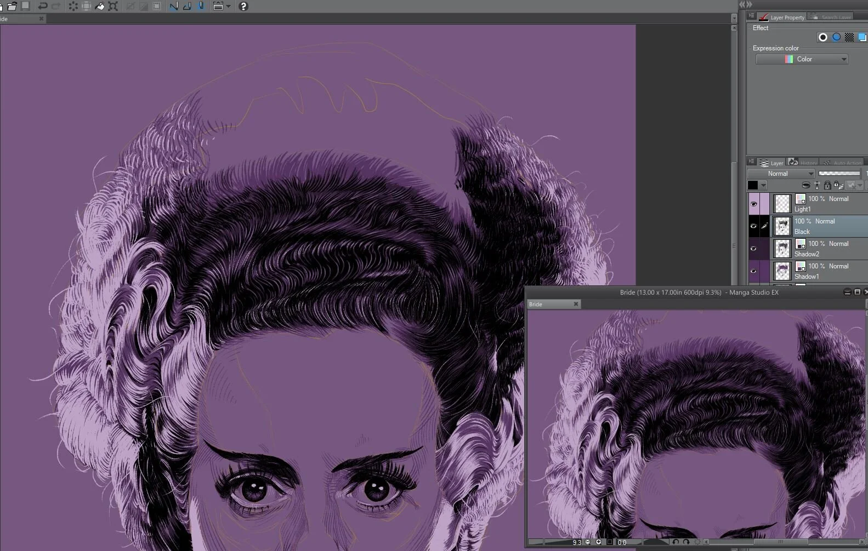Click the Shadow1 layer color icon

pyautogui.click(x=801, y=266)
